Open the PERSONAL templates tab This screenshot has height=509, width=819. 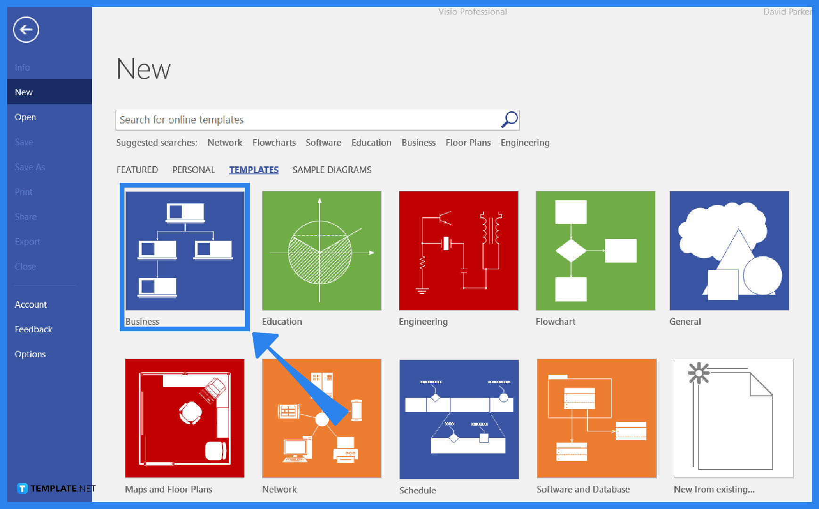pyautogui.click(x=193, y=170)
